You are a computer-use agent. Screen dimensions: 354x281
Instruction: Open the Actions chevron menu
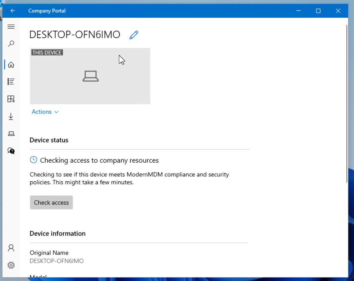[x=56, y=112]
